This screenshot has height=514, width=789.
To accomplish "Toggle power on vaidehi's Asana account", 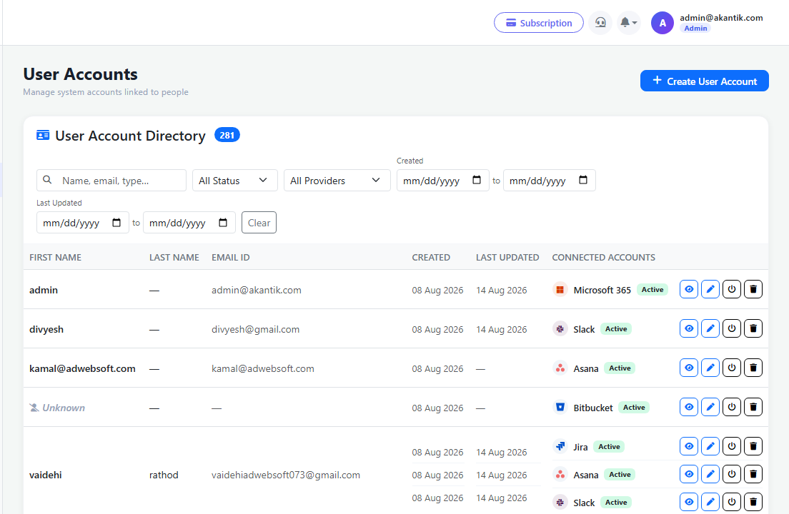I will tap(732, 474).
